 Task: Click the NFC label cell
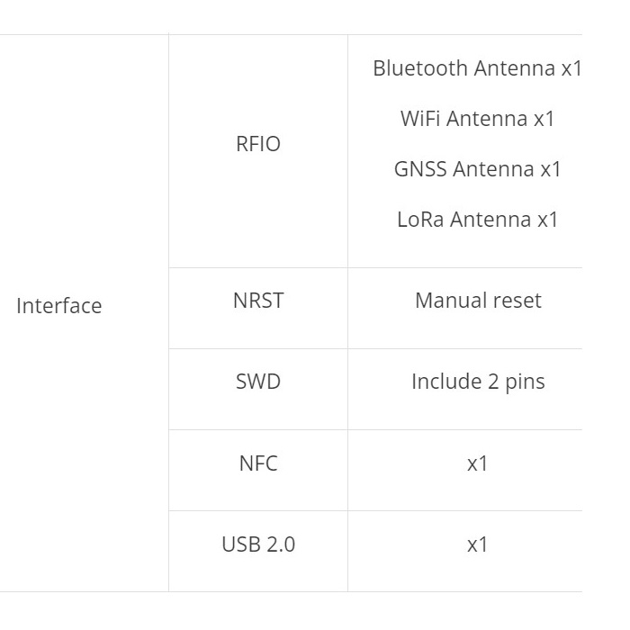coord(258,471)
